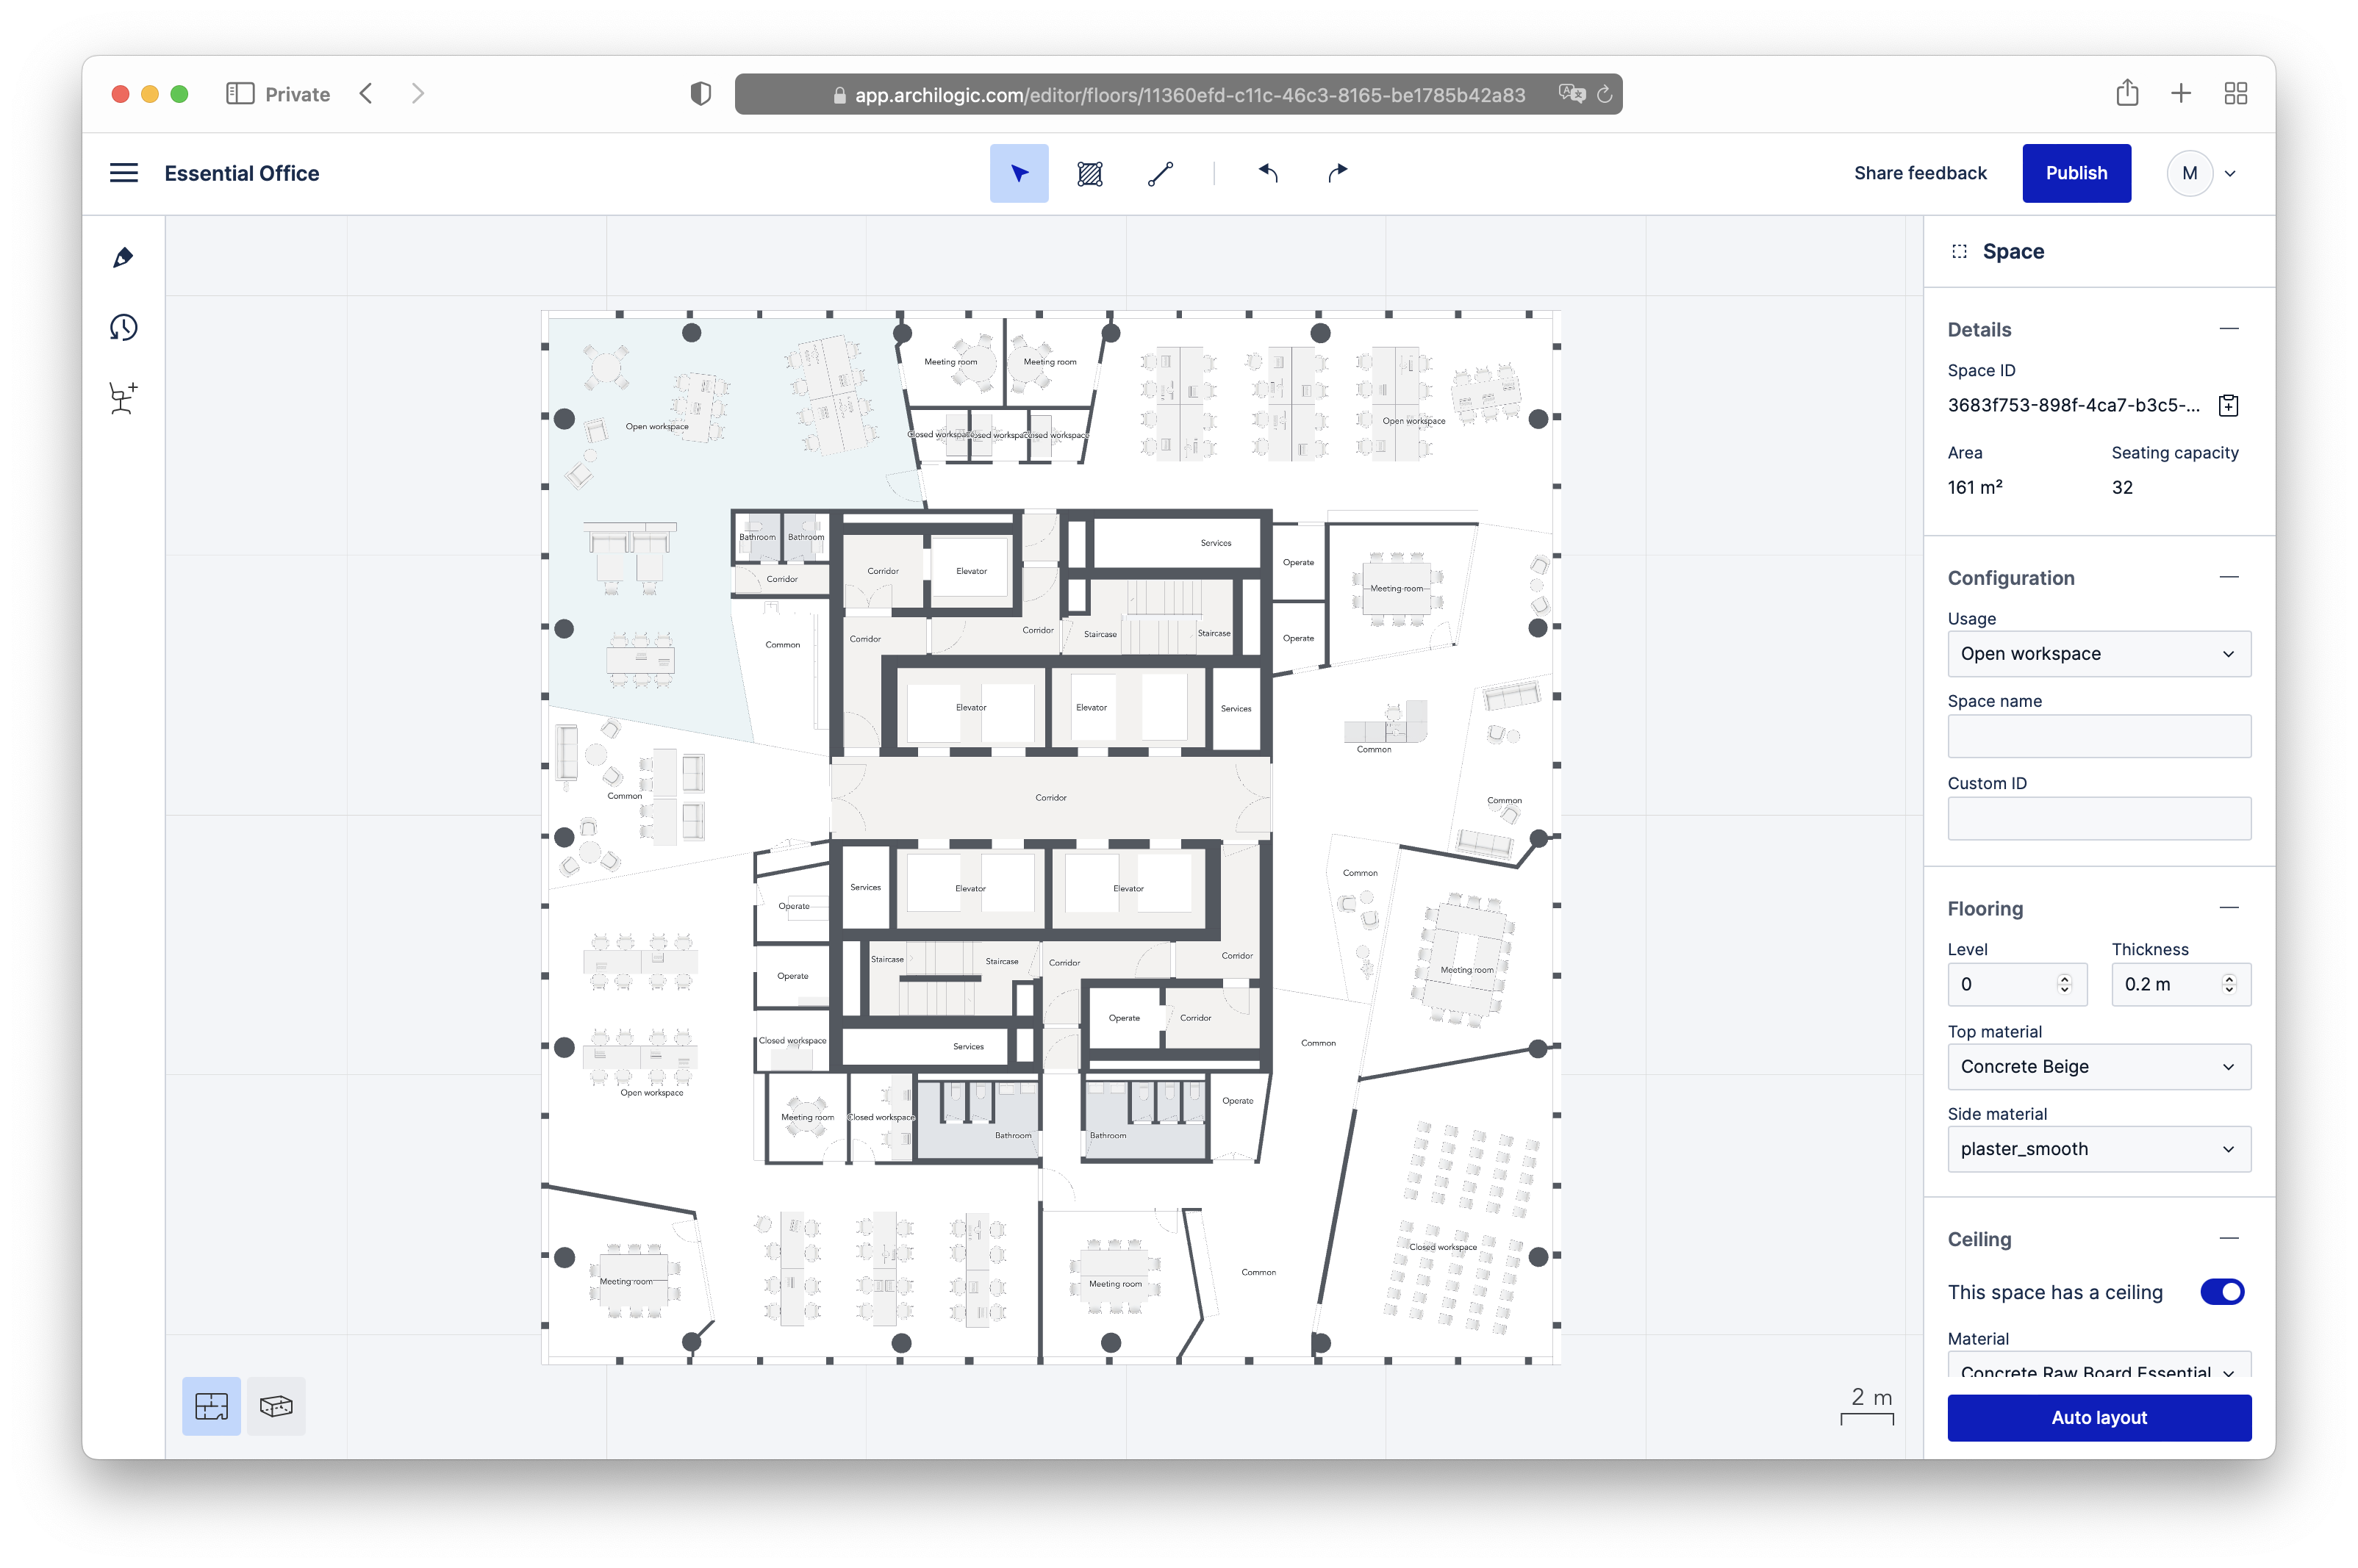Viewport: 2358px width, 1568px height.
Task: Switch to 2D floor plan view
Action: coord(211,1406)
